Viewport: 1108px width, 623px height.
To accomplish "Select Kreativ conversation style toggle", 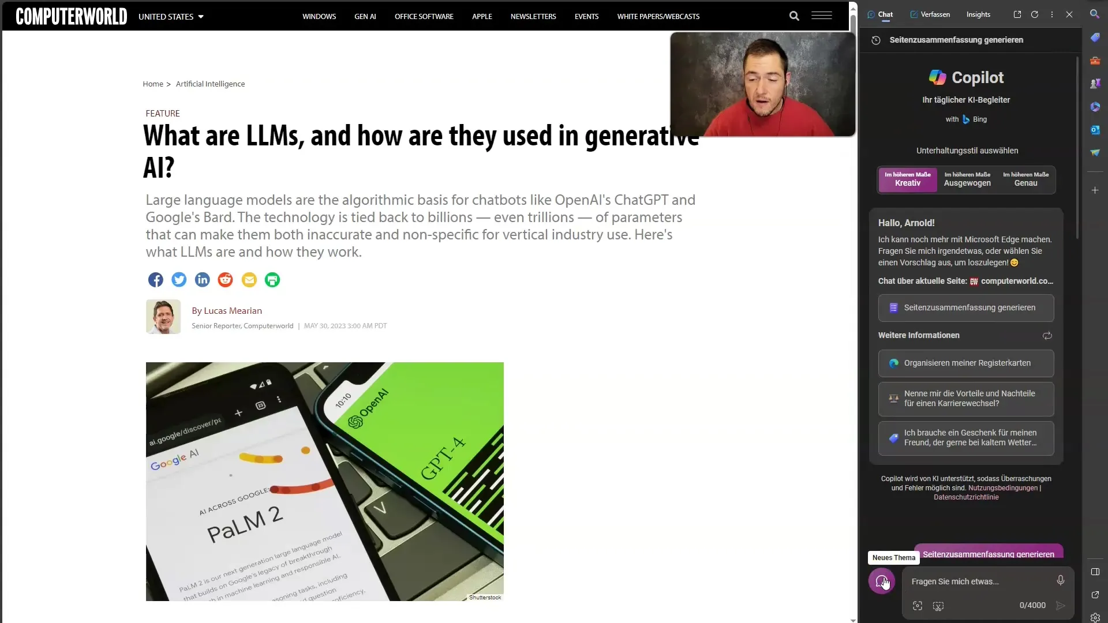I will (907, 179).
